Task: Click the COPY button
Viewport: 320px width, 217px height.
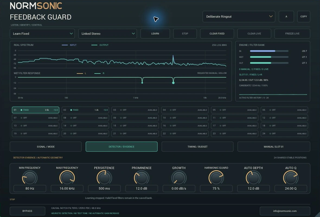Action: coord(304,17)
